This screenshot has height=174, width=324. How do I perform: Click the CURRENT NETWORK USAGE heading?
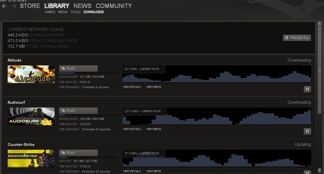tap(36, 29)
